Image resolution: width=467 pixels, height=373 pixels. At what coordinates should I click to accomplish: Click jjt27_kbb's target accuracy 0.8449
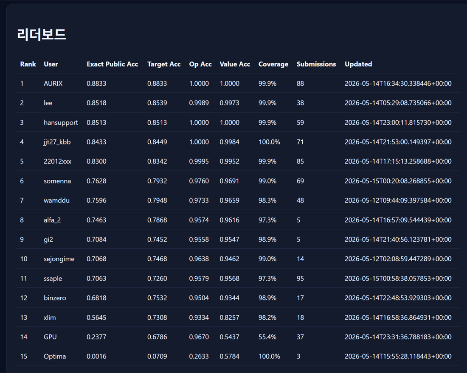[x=157, y=142]
